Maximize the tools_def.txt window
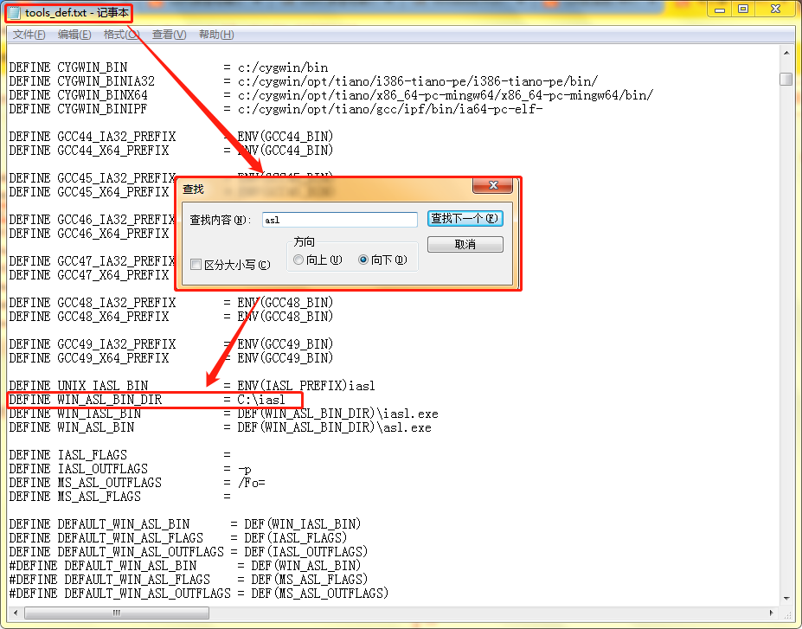This screenshot has width=802, height=629. click(745, 9)
